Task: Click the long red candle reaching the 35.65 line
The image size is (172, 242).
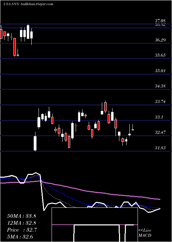Action: coord(14,47)
